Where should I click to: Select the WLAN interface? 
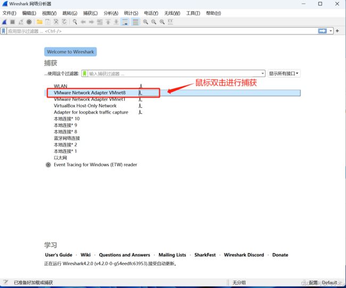point(172,86)
